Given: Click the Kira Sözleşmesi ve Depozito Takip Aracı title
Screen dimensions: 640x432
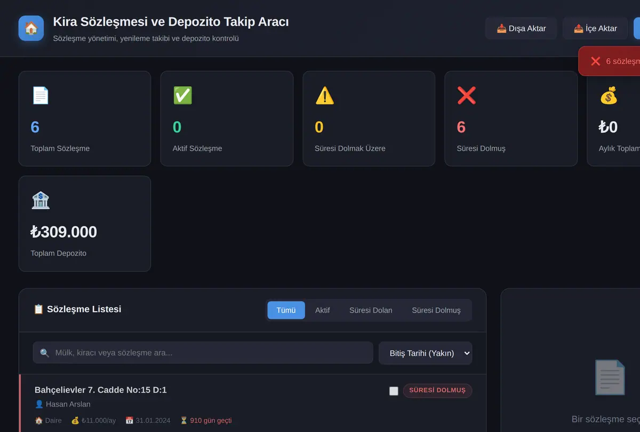Looking at the screenshot, I should (x=171, y=22).
